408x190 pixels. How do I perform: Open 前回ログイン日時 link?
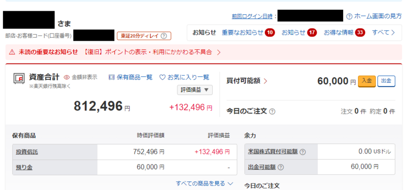(x=252, y=17)
